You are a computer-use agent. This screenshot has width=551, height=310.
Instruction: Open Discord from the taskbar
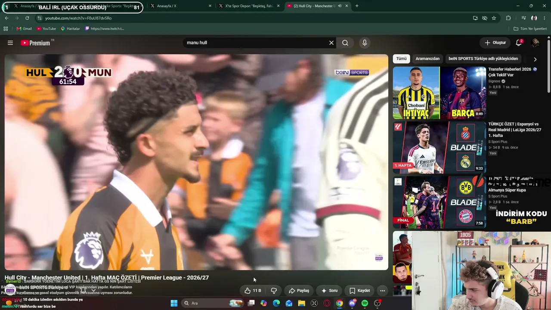point(352,303)
